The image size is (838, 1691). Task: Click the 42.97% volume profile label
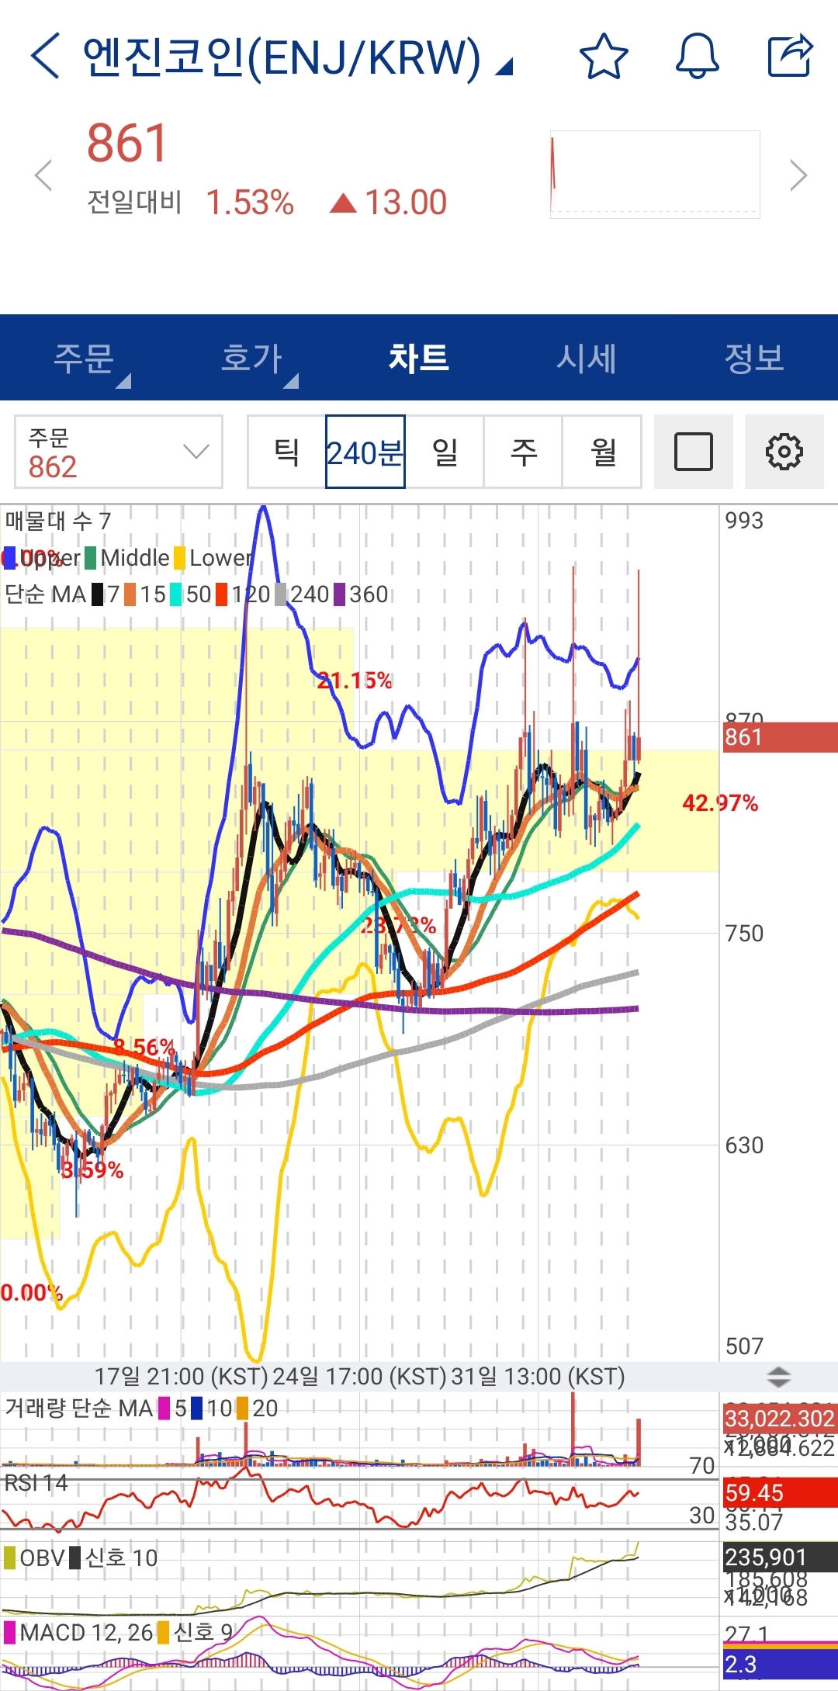click(720, 803)
